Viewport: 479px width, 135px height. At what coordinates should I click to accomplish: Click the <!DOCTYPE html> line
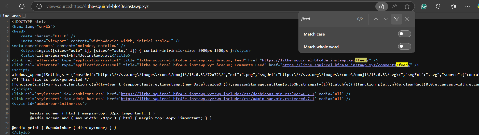coord(29,22)
